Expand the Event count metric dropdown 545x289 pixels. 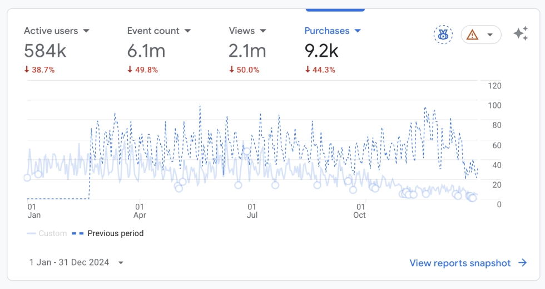click(x=188, y=31)
